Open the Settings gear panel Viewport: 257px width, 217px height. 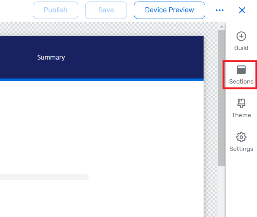[241, 142]
